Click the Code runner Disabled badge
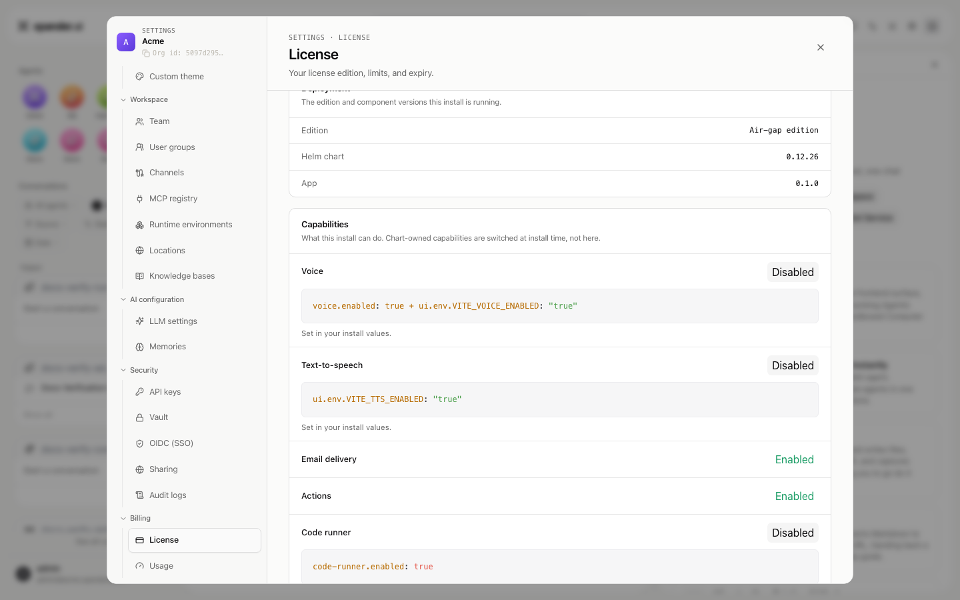The width and height of the screenshot is (960, 600). [x=793, y=533]
